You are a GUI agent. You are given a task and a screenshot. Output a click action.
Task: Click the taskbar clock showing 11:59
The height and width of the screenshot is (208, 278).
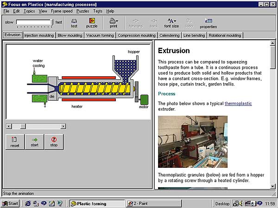click(270, 204)
